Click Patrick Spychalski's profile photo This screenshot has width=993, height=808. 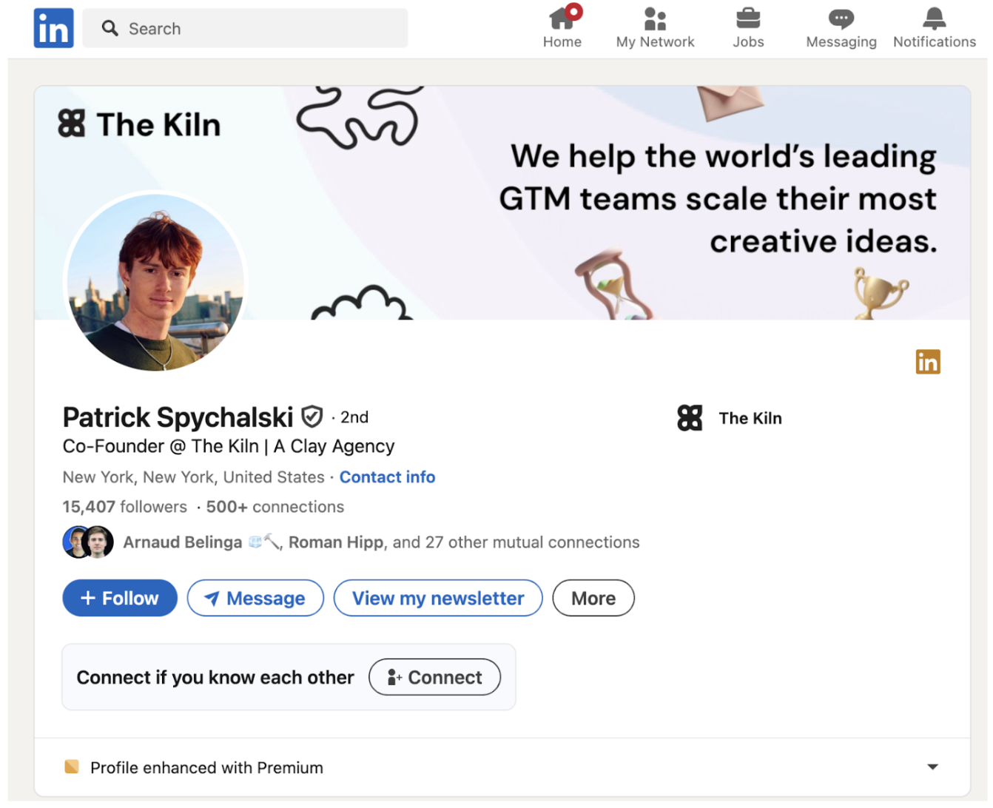pyautogui.click(x=155, y=282)
